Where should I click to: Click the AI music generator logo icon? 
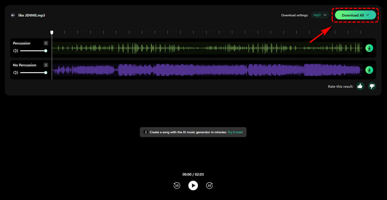[145, 132]
